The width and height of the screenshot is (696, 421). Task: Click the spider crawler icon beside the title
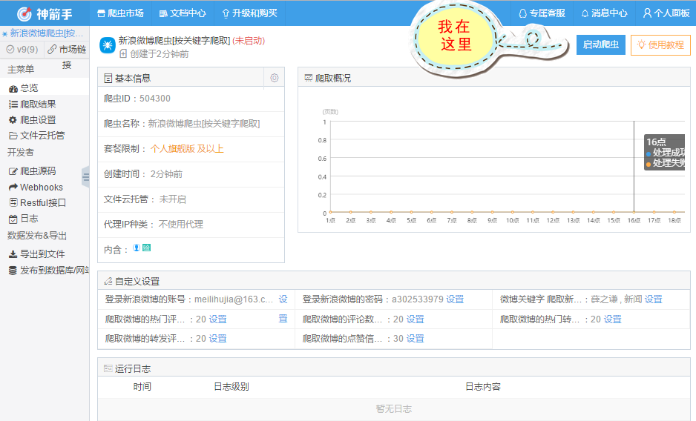pyautogui.click(x=107, y=45)
